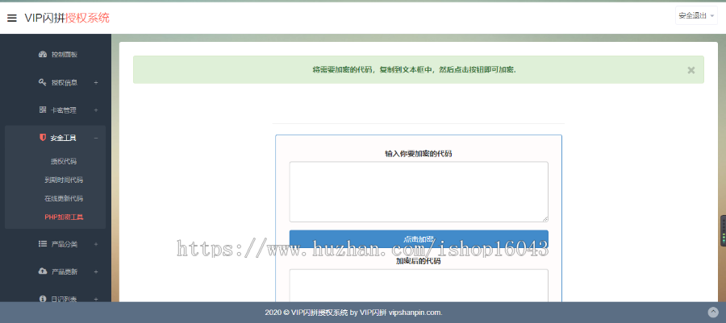Click into the 输入你要加密的代码 text box

[419, 191]
